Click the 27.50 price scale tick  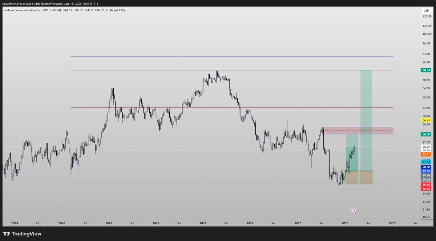click(426, 142)
